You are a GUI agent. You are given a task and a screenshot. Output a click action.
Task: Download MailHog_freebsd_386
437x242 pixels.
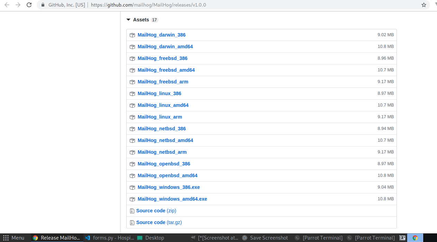click(x=163, y=58)
